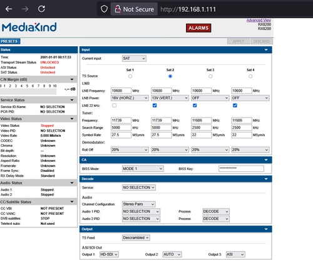Select Sat 4 as TS Source

(x=250, y=76)
